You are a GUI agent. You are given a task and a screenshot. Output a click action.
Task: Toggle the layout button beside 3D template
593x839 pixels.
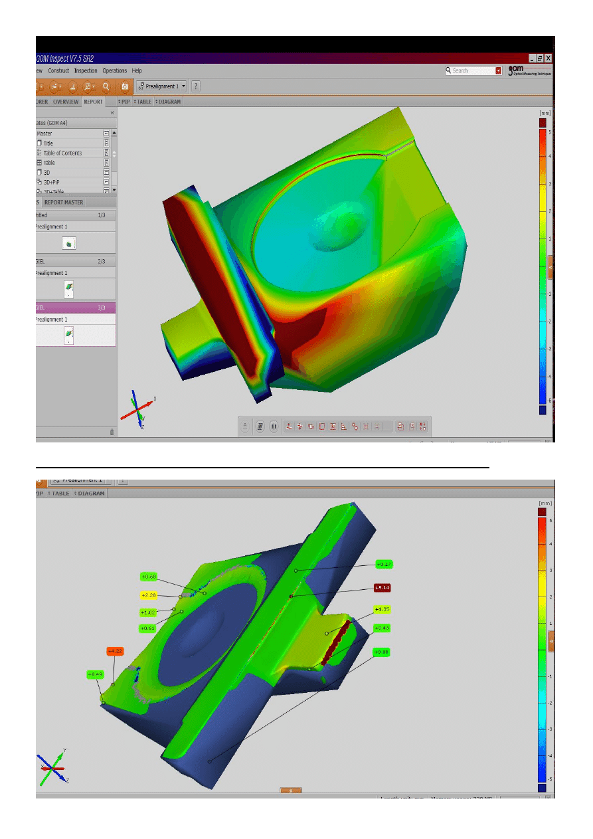(x=106, y=172)
